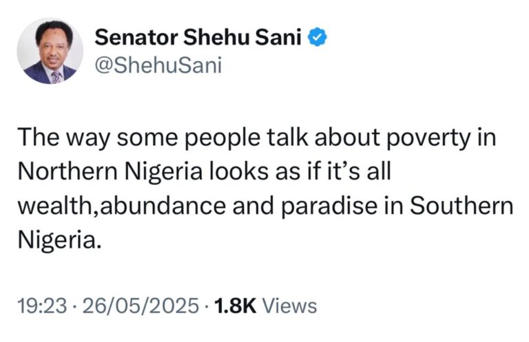
Task: Click the blue verified badge icon
Action: tap(317, 37)
